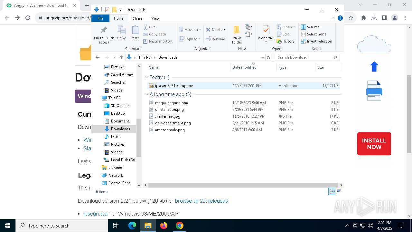Click ipscan.exe download link

click(x=96, y=214)
